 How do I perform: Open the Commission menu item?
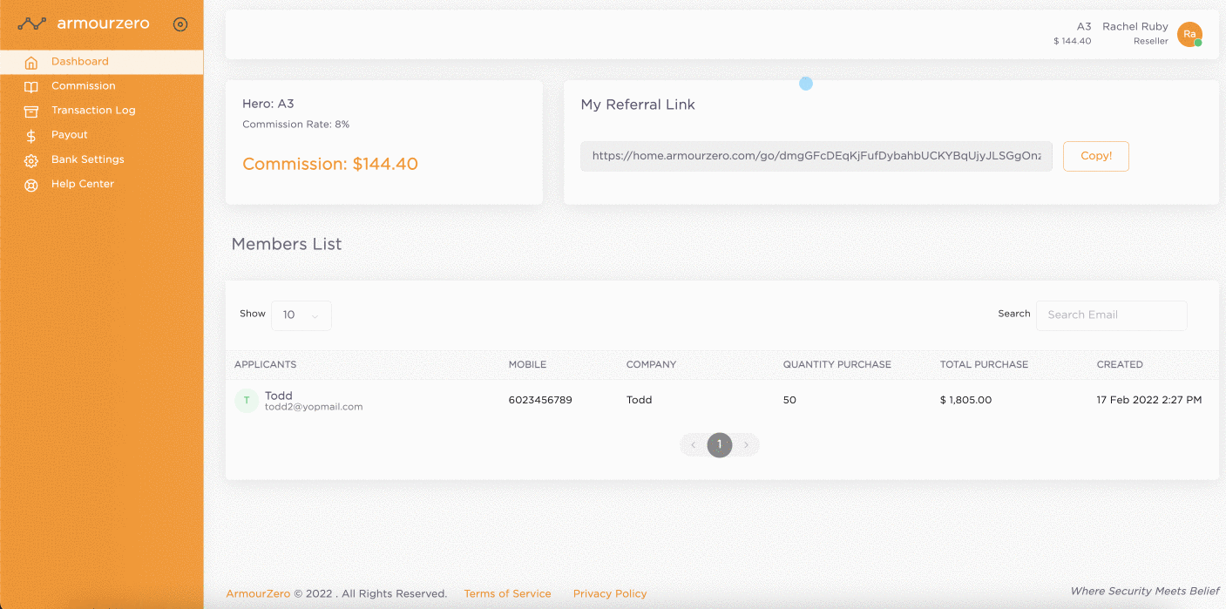(102, 86)
